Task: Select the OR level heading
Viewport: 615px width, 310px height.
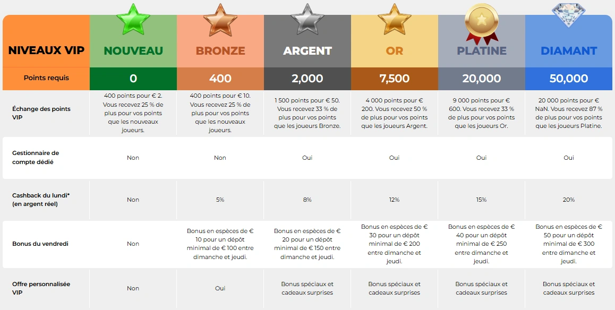Action: point(395,51)
